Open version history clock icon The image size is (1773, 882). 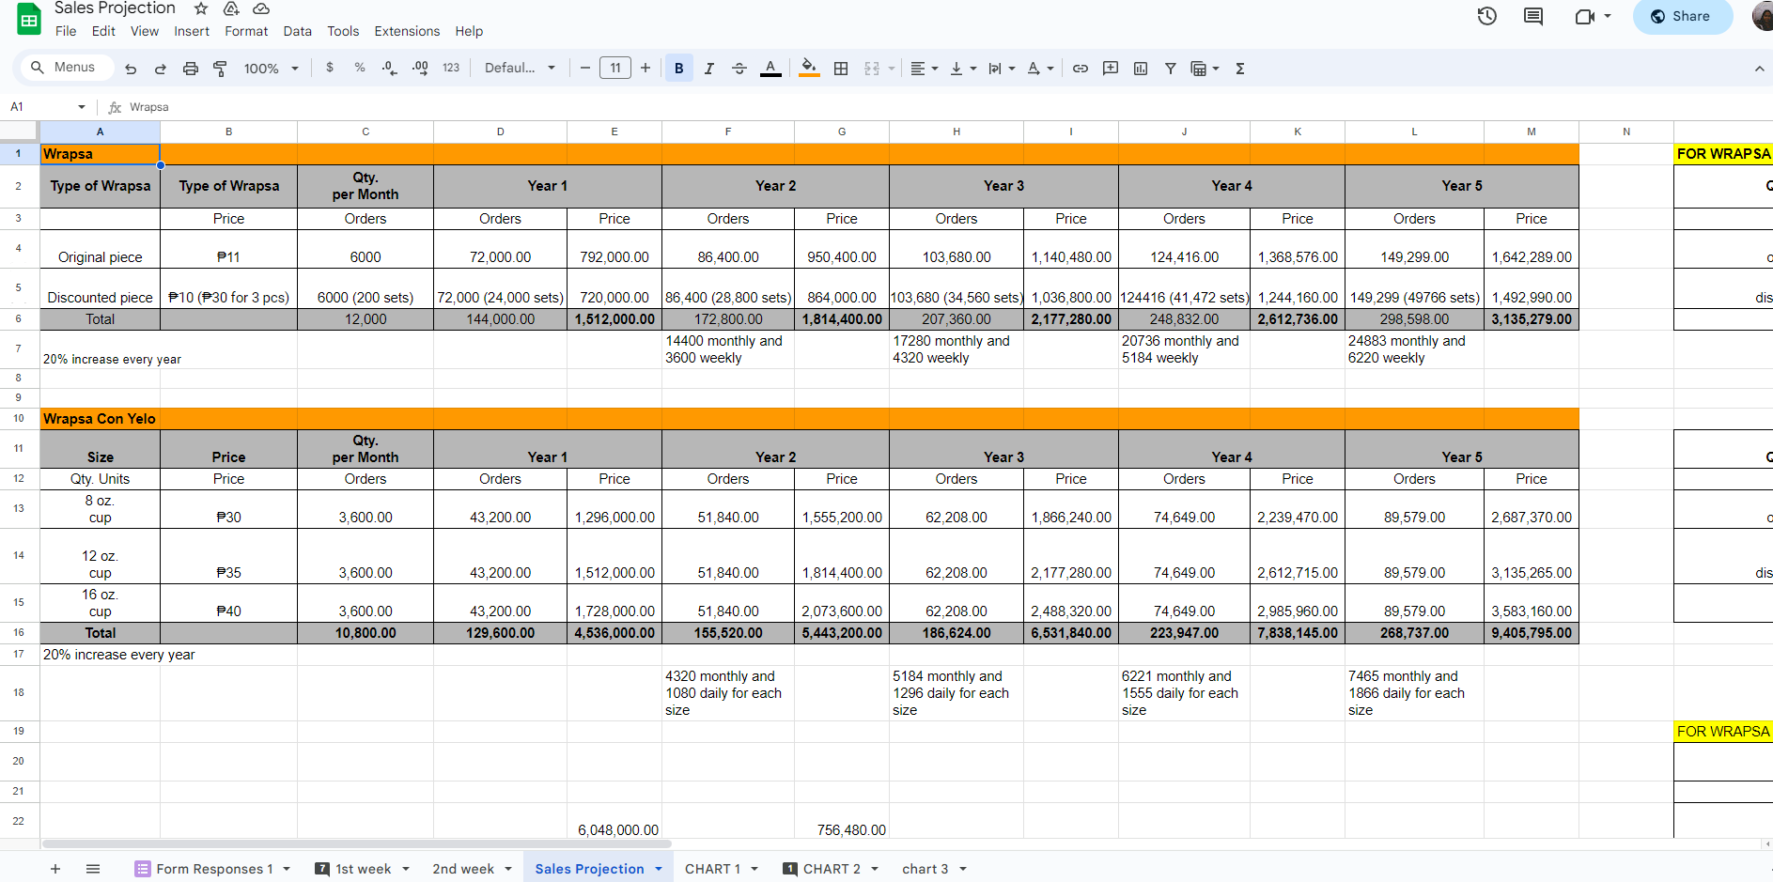(x=1487, y=16)
